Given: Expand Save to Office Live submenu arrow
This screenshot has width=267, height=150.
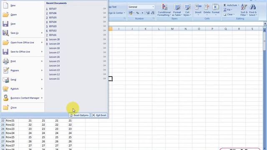Looking at the screenshot, I should pyautogui.click(x=42, y=52).
